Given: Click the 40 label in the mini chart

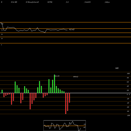Looking at the screenshot, I should tap(84, 127).
